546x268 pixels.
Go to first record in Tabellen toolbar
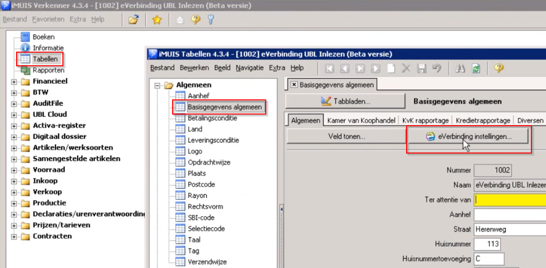click(329, 68)
